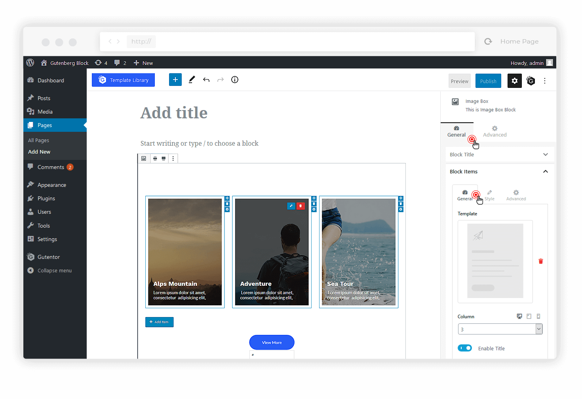
Task: Open the three-dot options menu top right
Action: pos(545,81)
